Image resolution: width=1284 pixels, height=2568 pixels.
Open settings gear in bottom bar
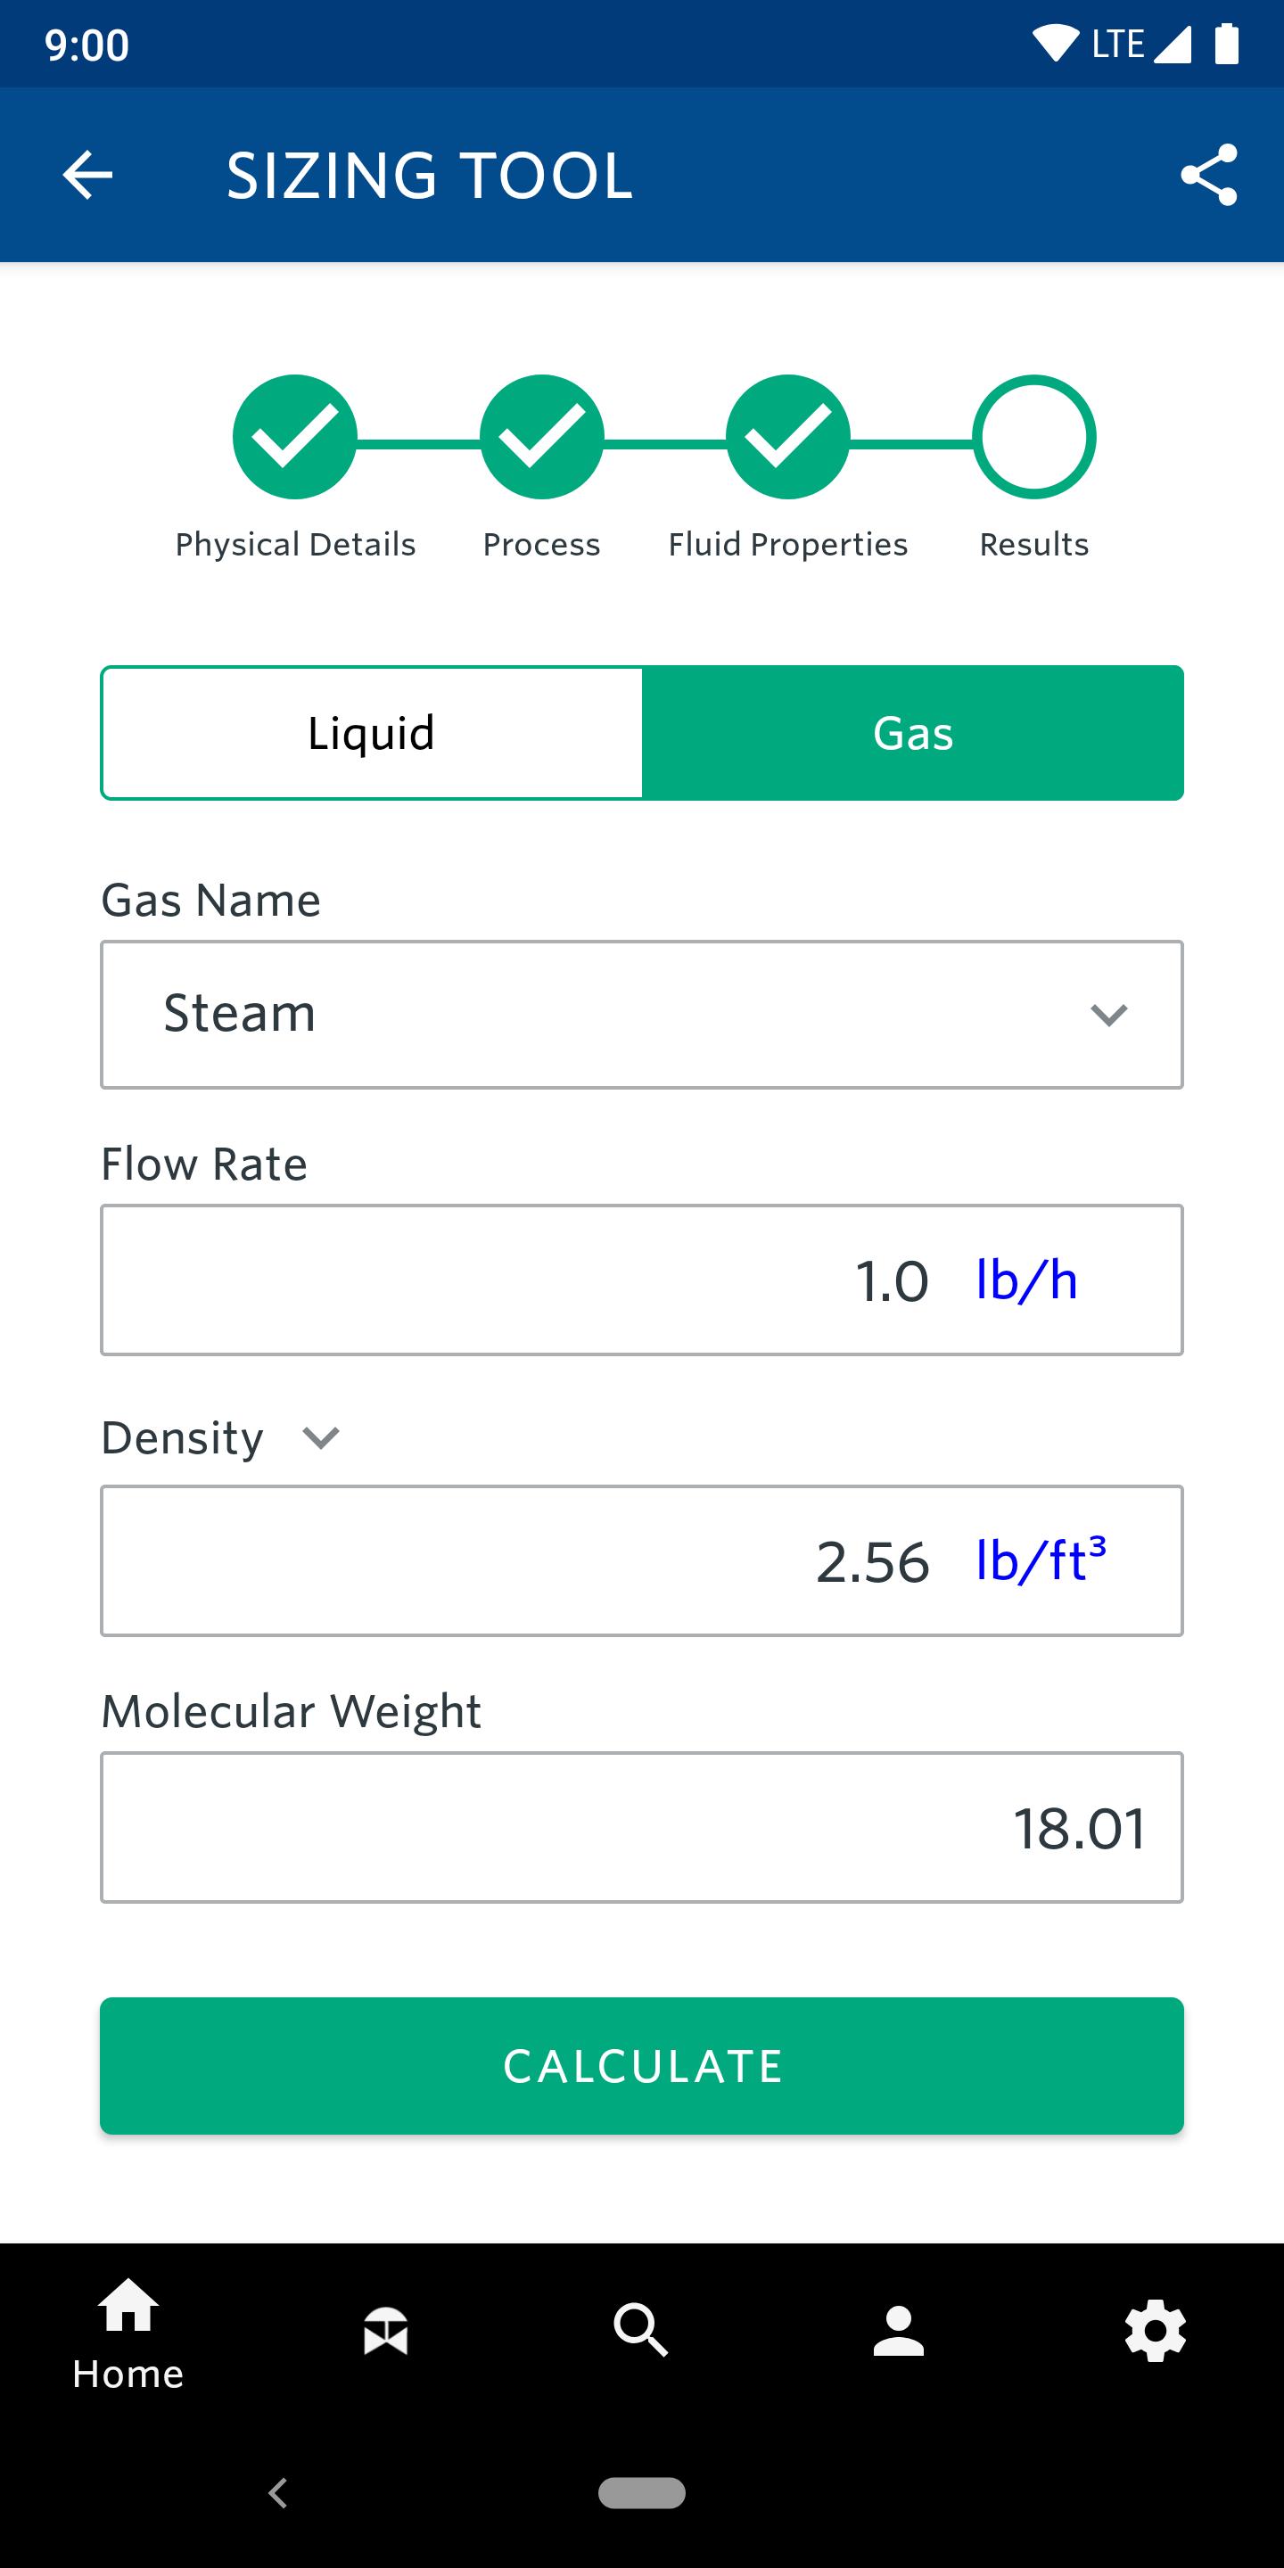pos(1156,2332)
